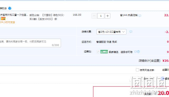Decrease the mask quantity with minus
The height and width of the screenshot is (97, 169).
pos(94,16)
